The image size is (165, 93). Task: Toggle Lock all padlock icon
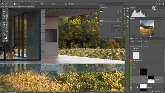(141, 46)
